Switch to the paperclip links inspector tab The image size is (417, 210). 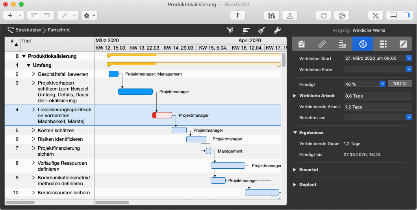pyautogui.click(x=322, y=44)
